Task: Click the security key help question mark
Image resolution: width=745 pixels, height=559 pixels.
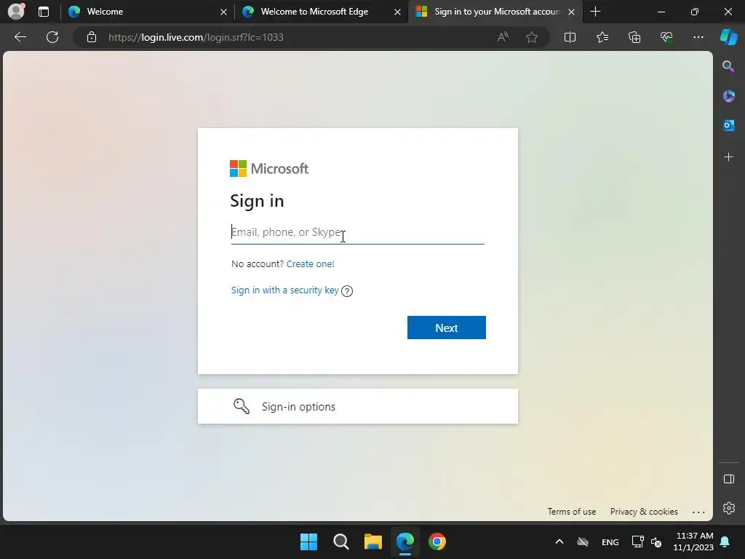Action: [x=347, y=291]
